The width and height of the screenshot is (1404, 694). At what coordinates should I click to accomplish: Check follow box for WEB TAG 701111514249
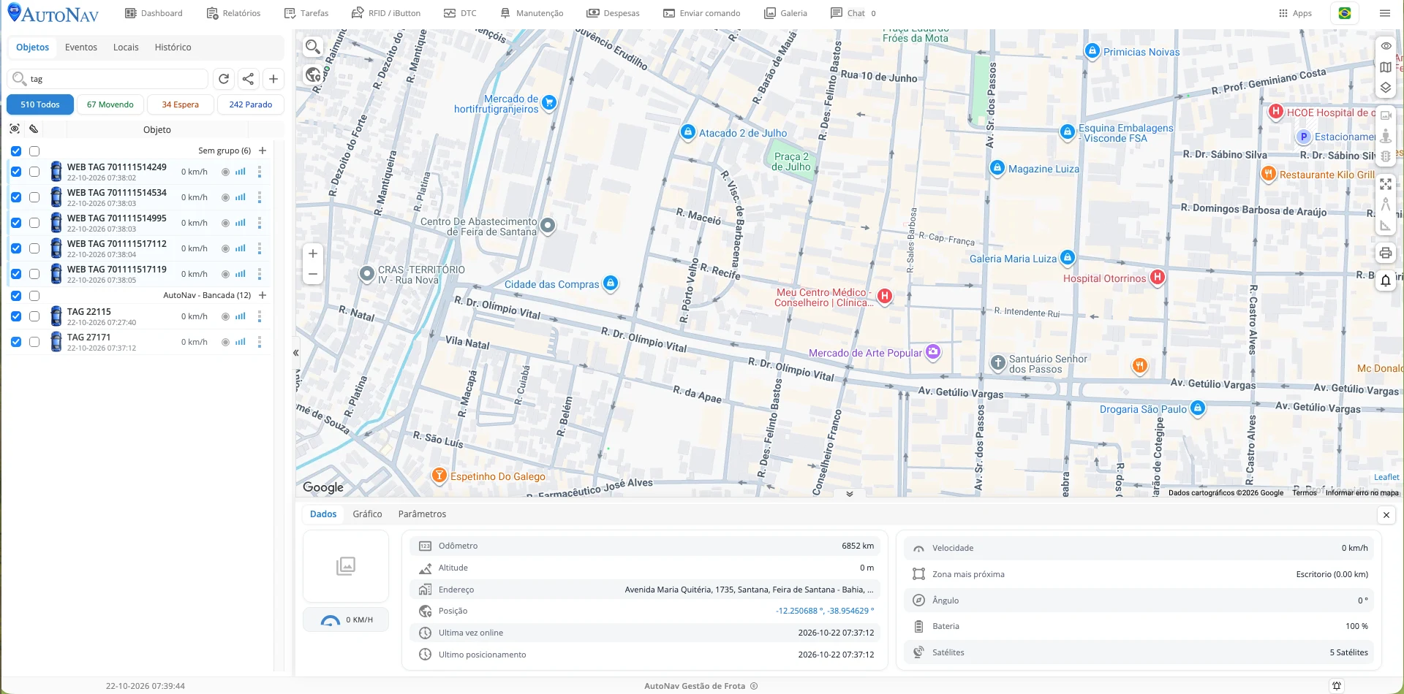point(34,172)
